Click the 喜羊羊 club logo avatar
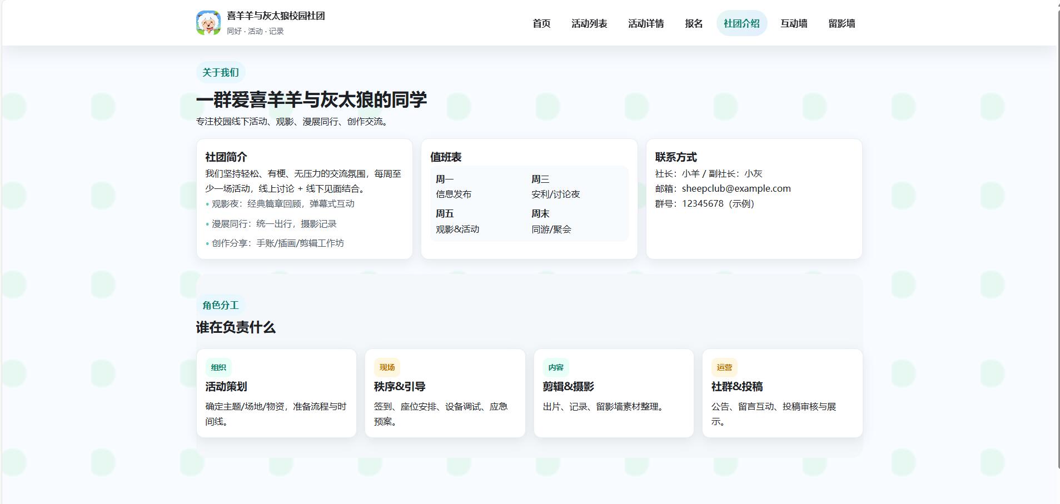The height and width of the screenshot is (504, 1060). point(208,22)
